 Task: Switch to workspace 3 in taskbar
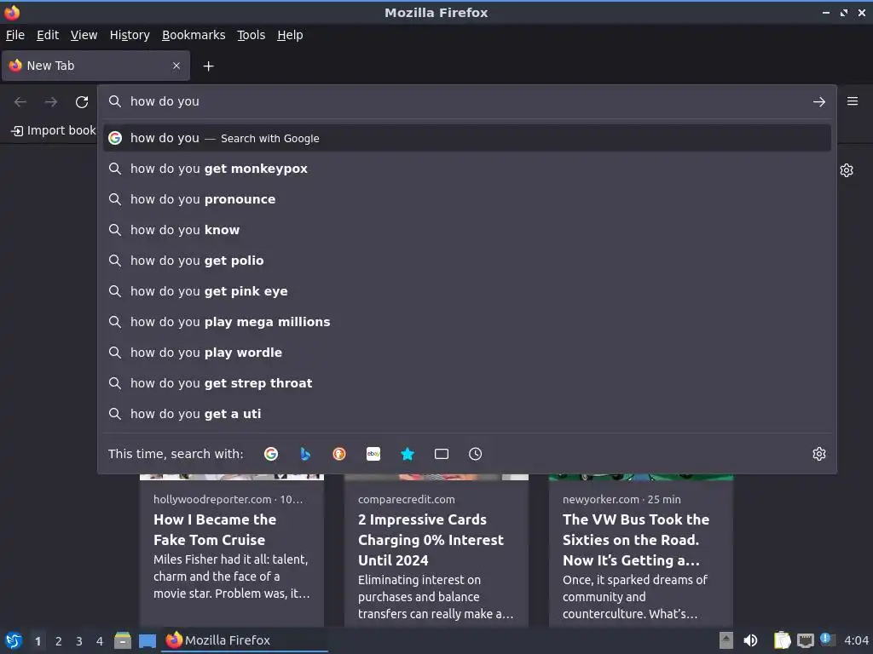pyautogui.click(x=79, y=641)
